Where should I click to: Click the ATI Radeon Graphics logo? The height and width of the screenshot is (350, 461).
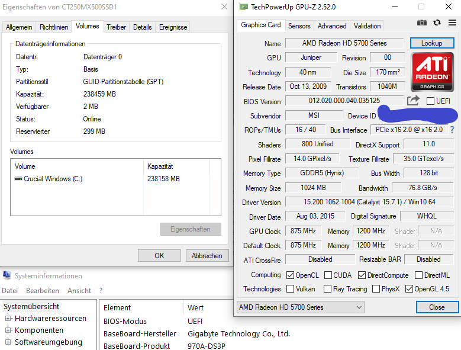click(432, 72)
